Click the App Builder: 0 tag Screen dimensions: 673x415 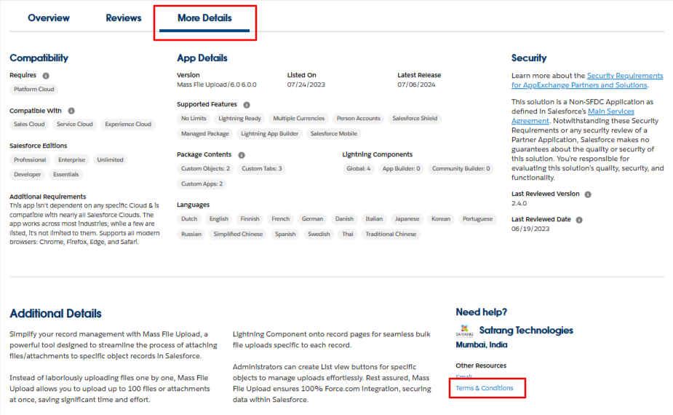pos(402,169)
